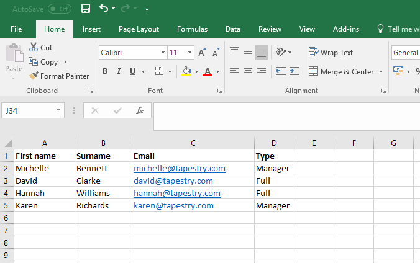Decrease indent

click(281, 71)
